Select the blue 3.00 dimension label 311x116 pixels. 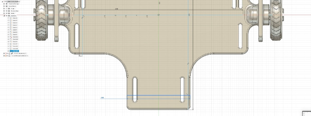tap(102, 98)
